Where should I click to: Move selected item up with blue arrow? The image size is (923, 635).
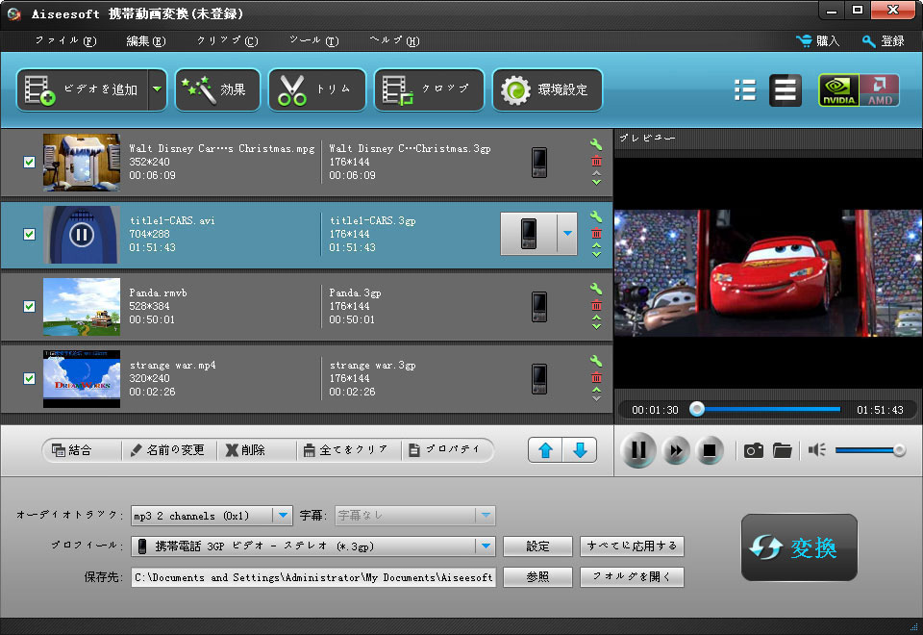[545, 450]
